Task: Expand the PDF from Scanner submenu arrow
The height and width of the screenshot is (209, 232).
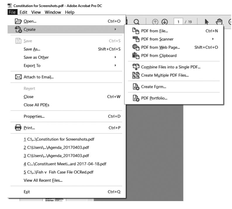Action: [213, 39]
